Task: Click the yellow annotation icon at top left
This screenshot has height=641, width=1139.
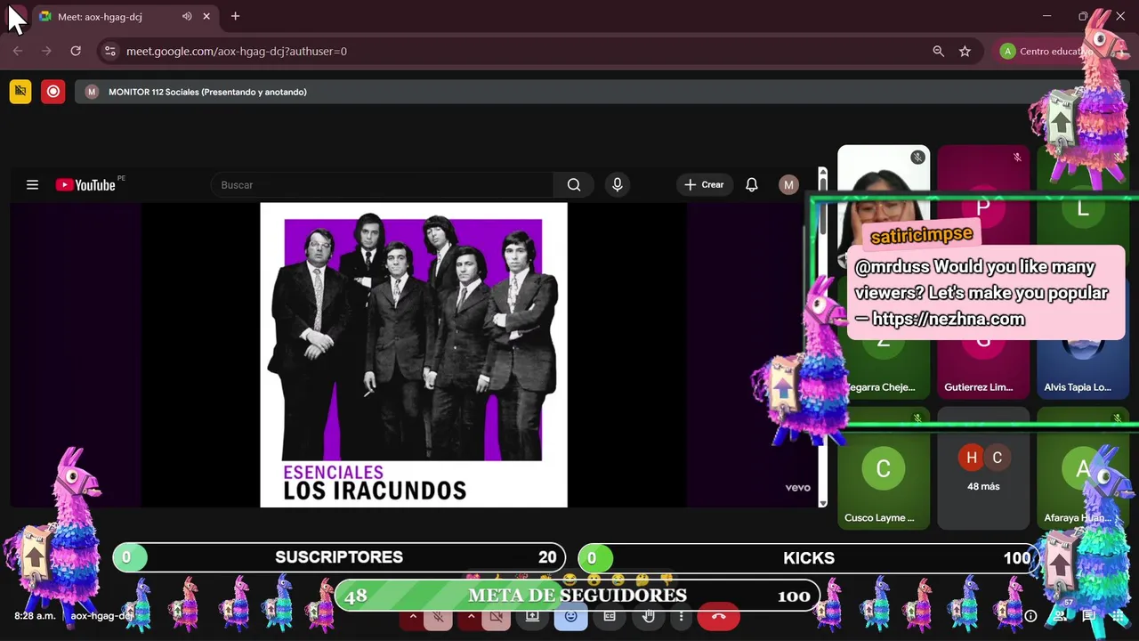Action: click(x=20, y=92)
